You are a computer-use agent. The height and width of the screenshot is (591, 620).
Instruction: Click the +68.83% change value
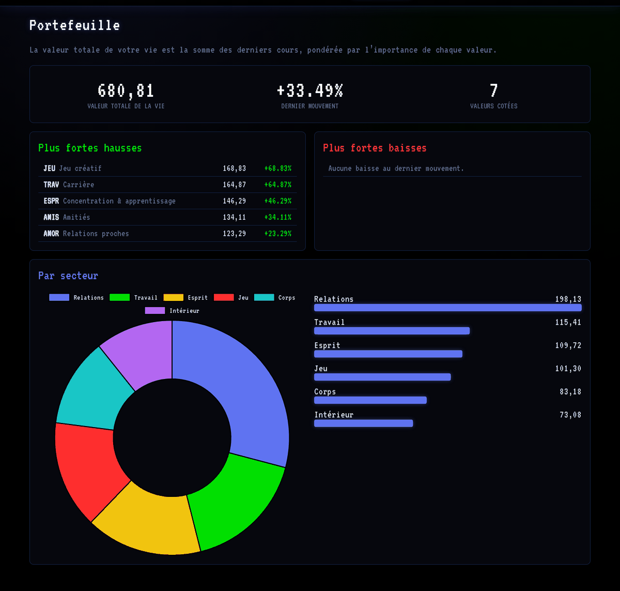pyautogui.click(x=278, y=169)
